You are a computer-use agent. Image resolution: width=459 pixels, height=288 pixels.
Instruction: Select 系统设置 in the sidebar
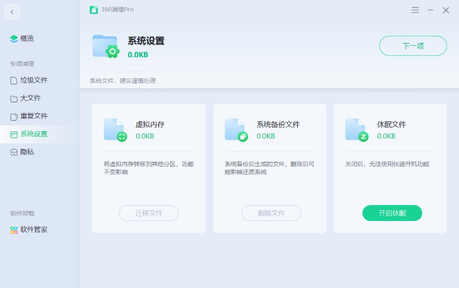(x=38, y=135)
